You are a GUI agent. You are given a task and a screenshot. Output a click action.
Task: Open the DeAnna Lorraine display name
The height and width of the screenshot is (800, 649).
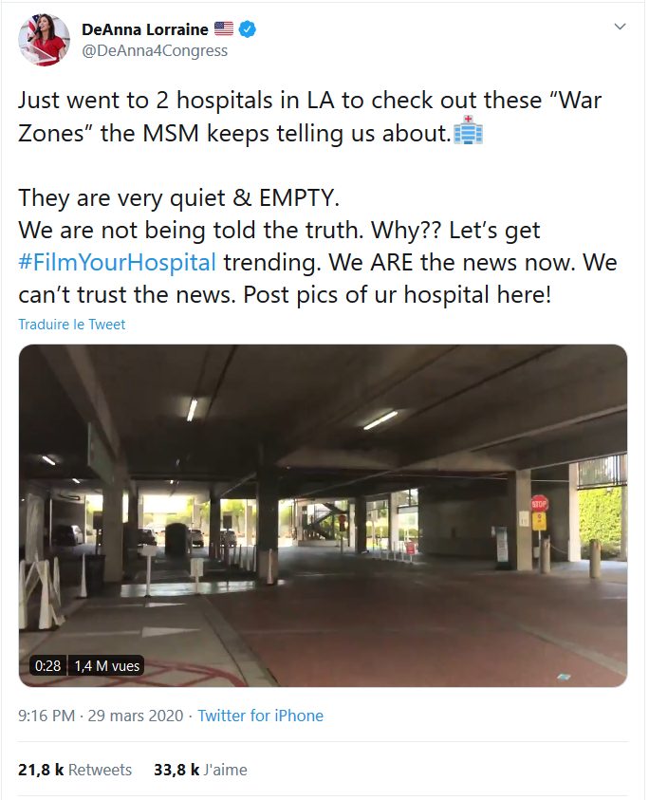pos(145,29)
